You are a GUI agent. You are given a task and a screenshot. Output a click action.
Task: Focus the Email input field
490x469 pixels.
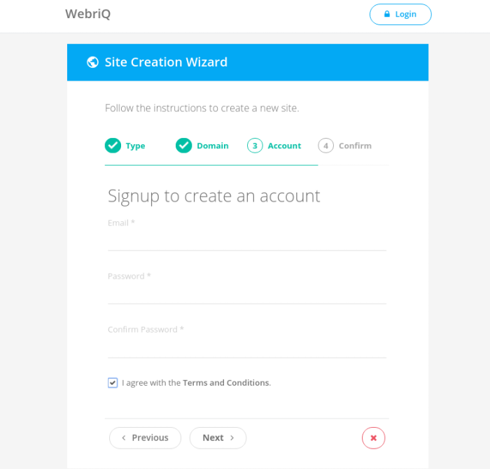[246, 240]
